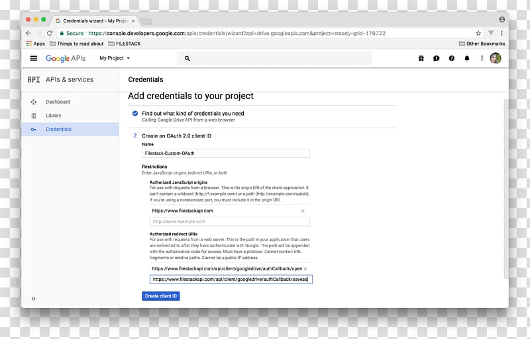Open the help question mark icon
This screenshot has width=530, height=339.
coord(452,58)
